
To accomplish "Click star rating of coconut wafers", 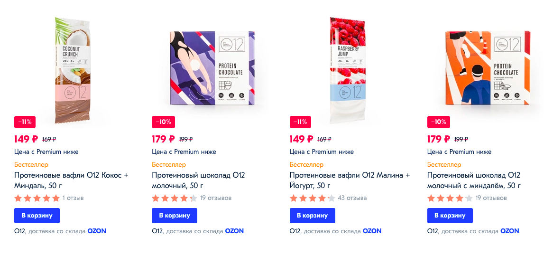I will pyautogui.click(x=37, y=198).
